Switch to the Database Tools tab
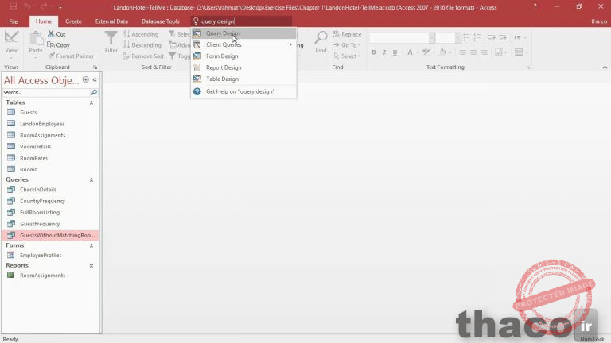Image resolution: width=611 pixels, height=343 pixels. (160, 21)
